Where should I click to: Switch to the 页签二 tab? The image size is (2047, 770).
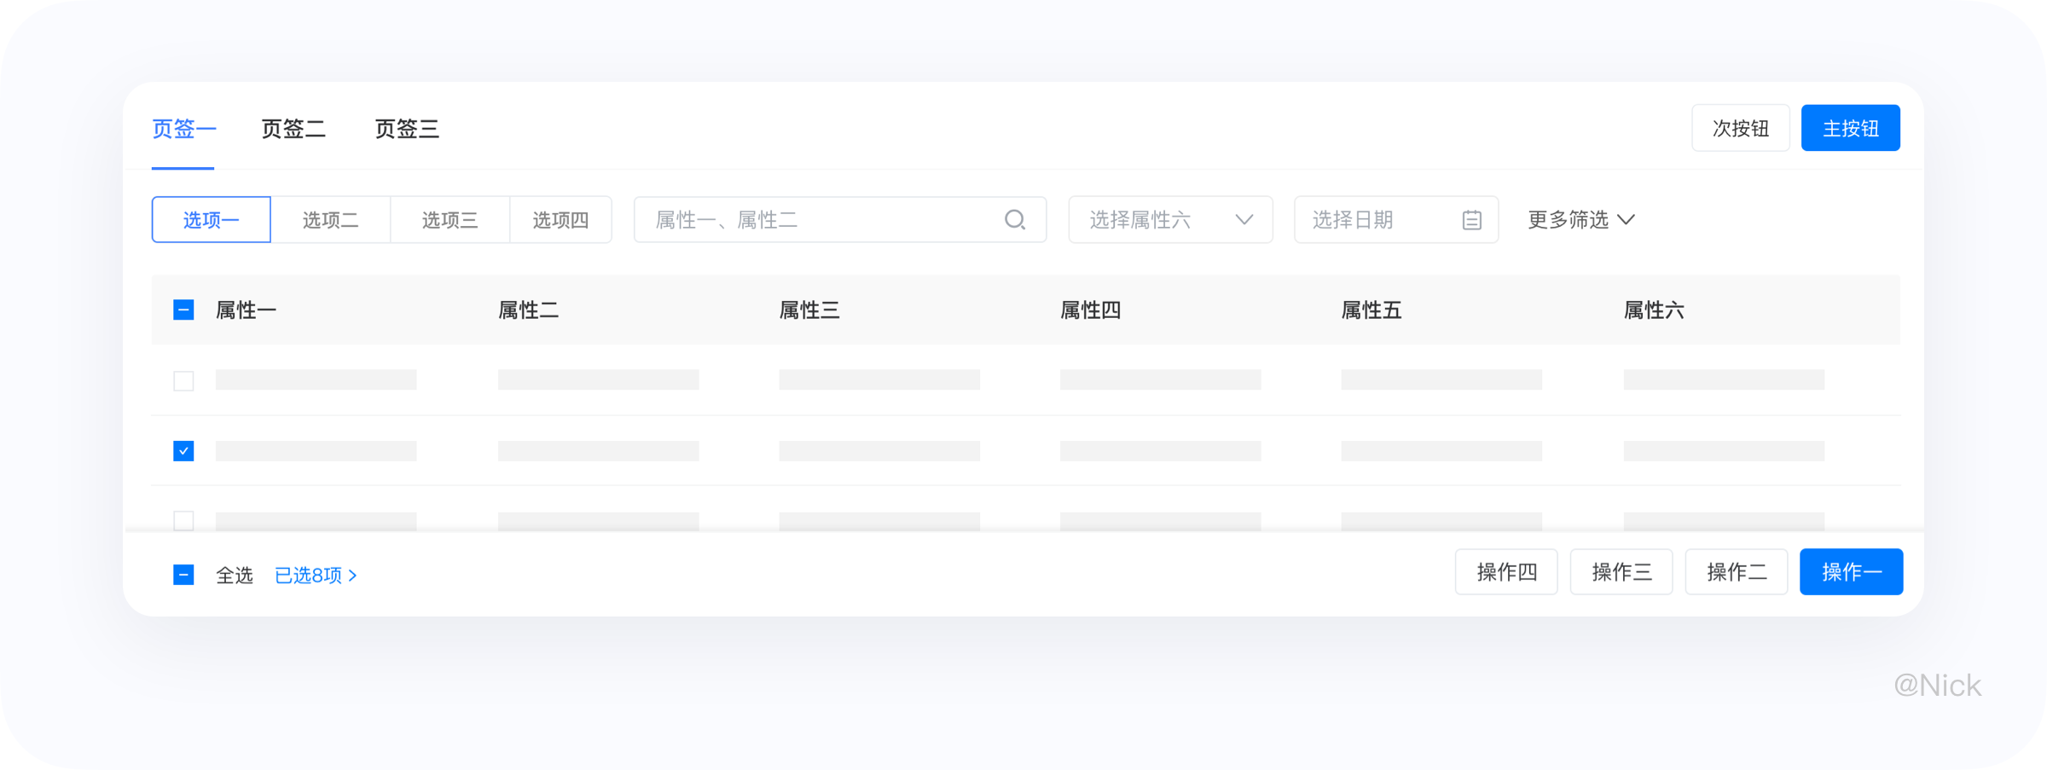293,129
